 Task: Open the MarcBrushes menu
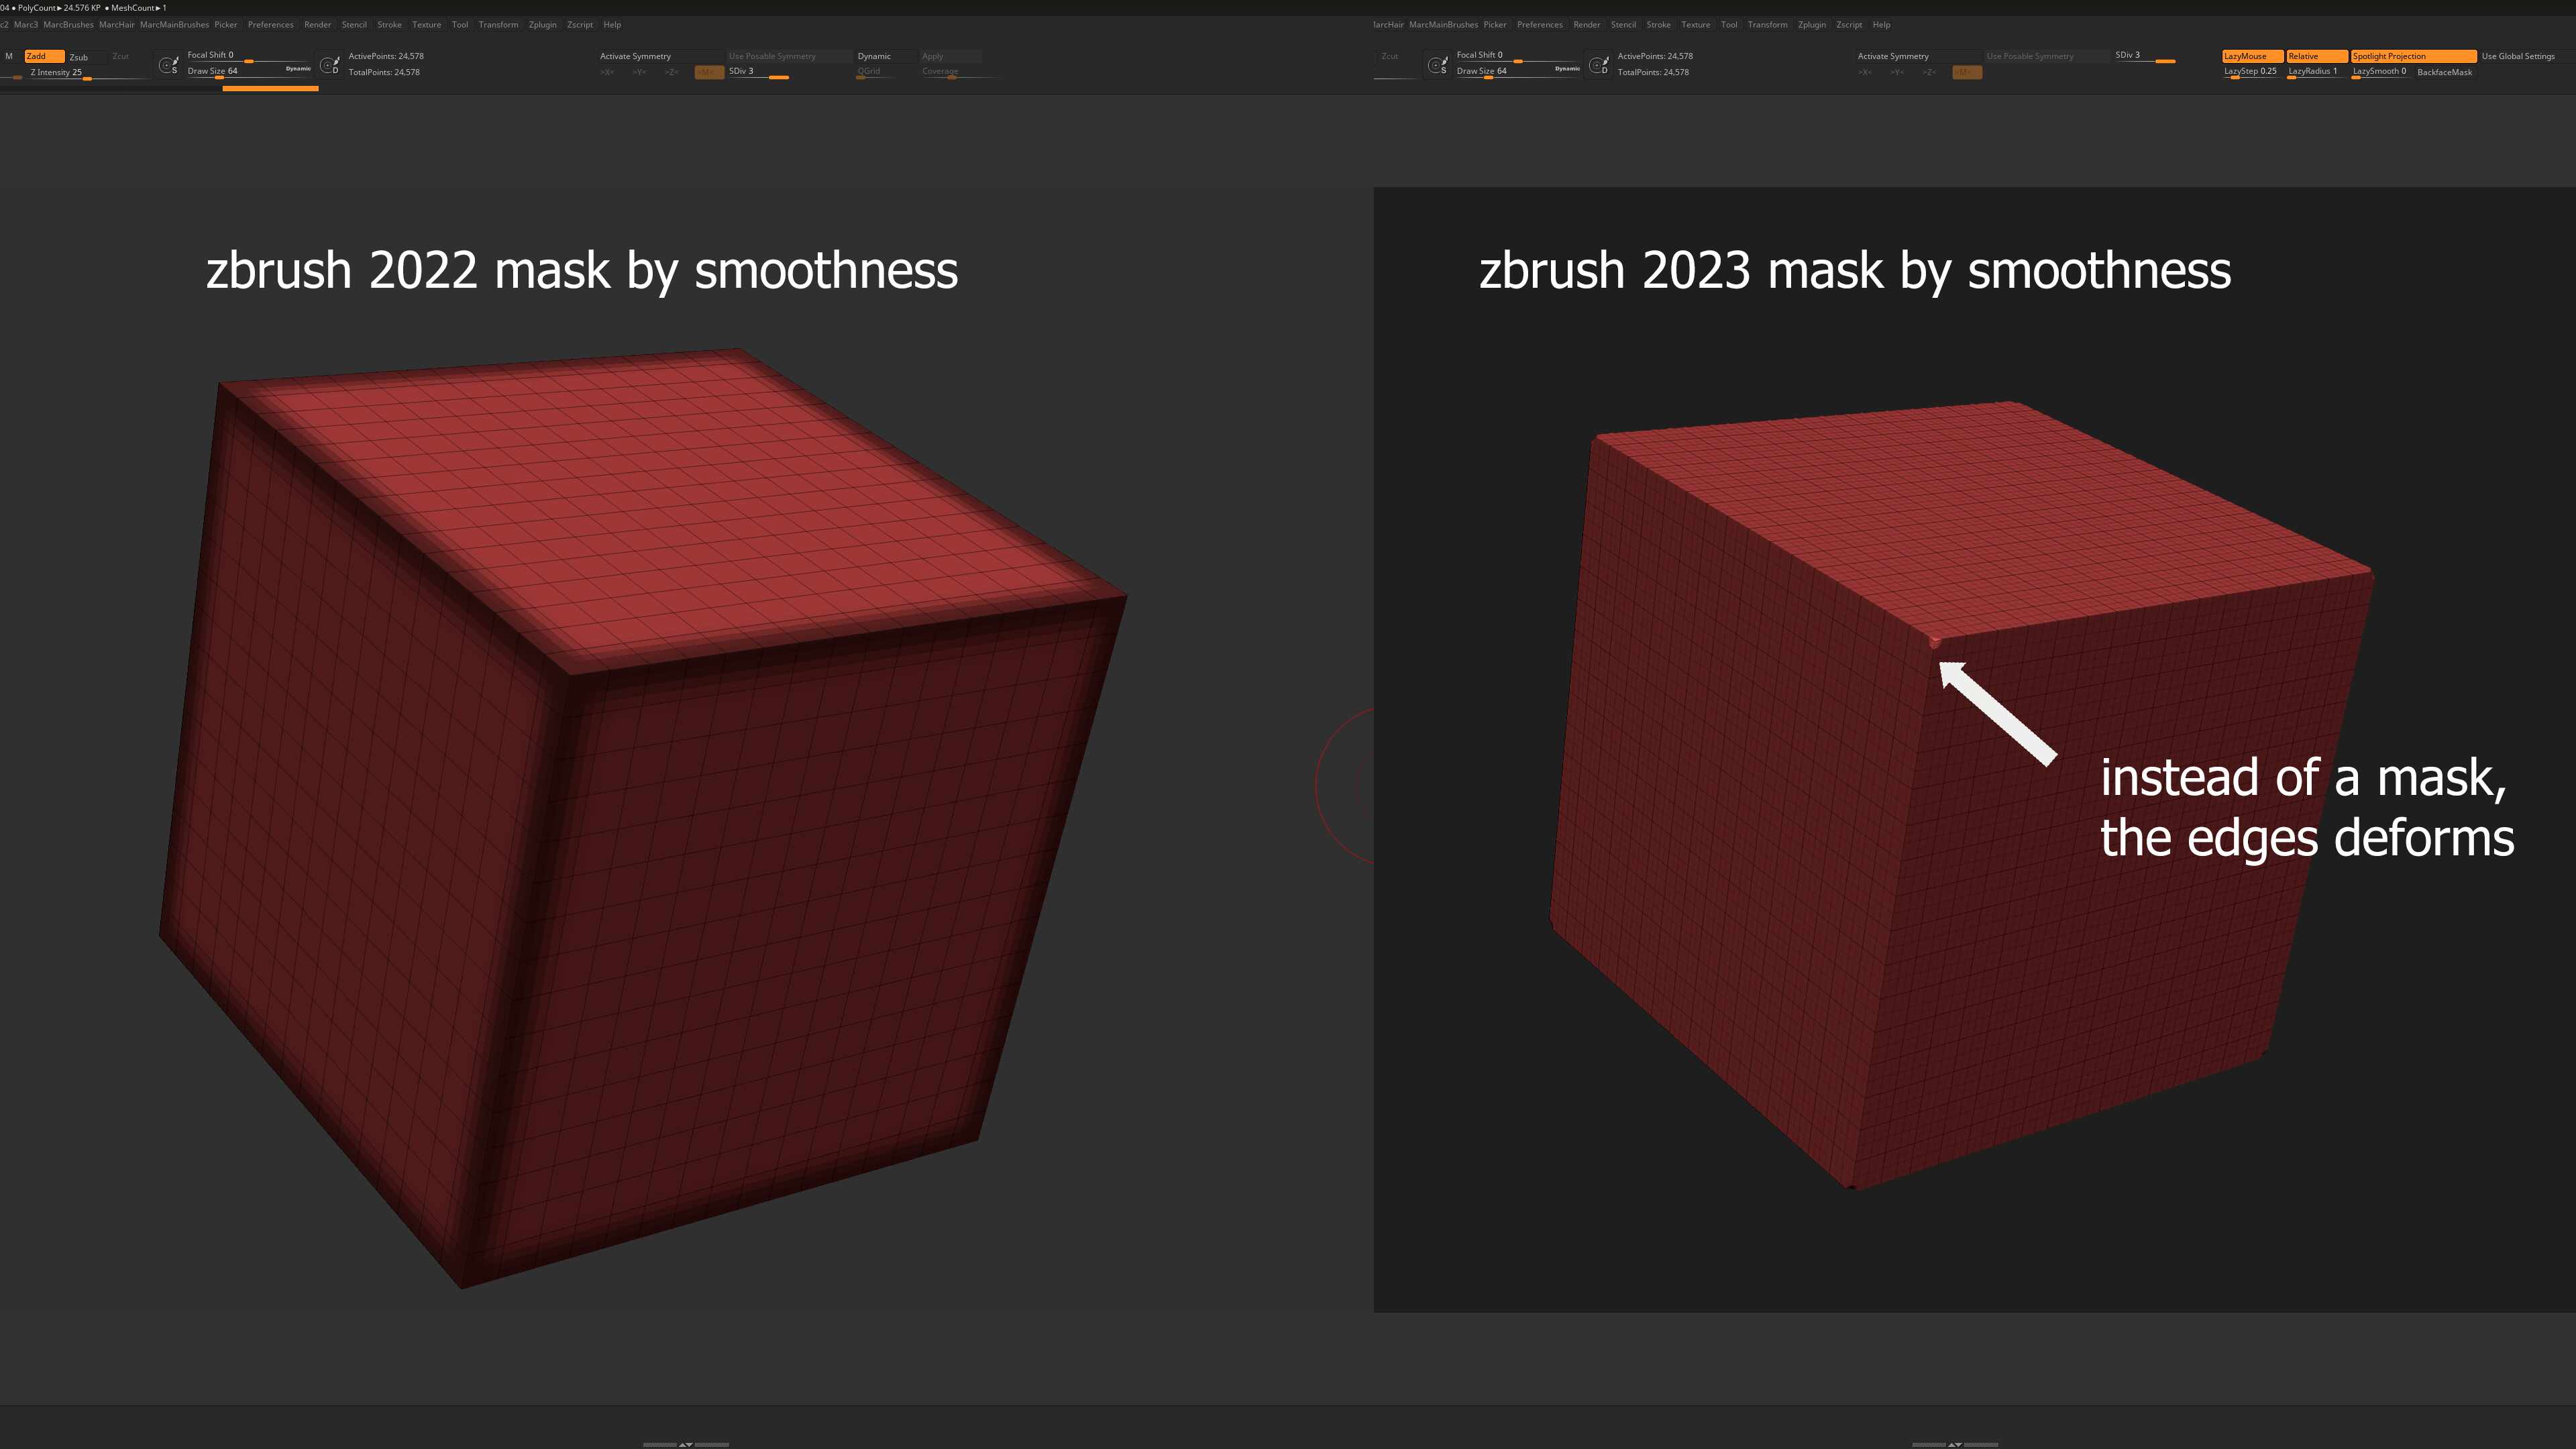click(x=68, y=25)
